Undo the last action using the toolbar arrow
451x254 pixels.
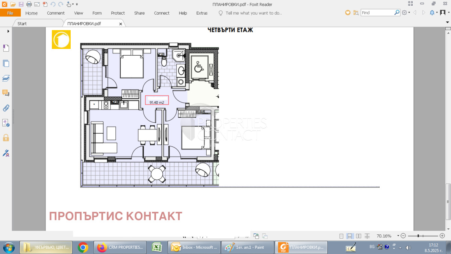[x=52, y=4]
